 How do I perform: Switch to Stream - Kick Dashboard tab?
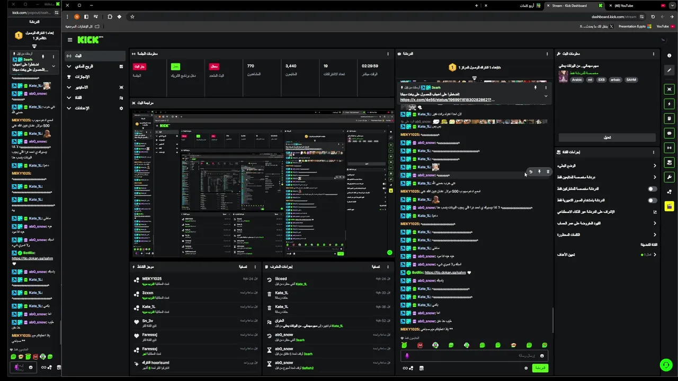click(x=575, y=5)
